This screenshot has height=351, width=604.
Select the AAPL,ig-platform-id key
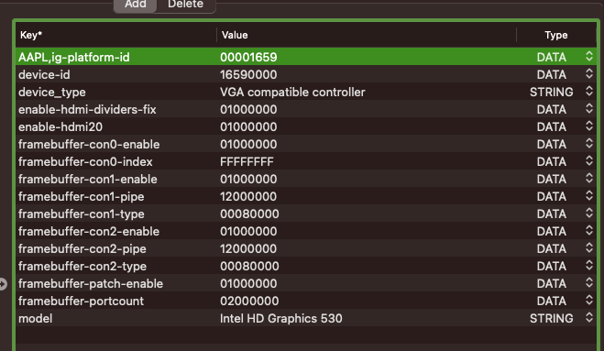click(74, 58)
